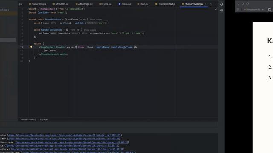Place cursor on handleToggleTheme in line 12
273x153 pixels.
tap(122, 47)
